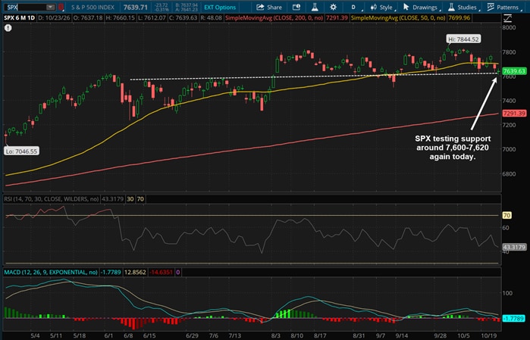Image resolution: width=530 pixels, height=340 pixels.
Task: Click the SPX 6 M 1D chart label
Action: tap(19, 17)
